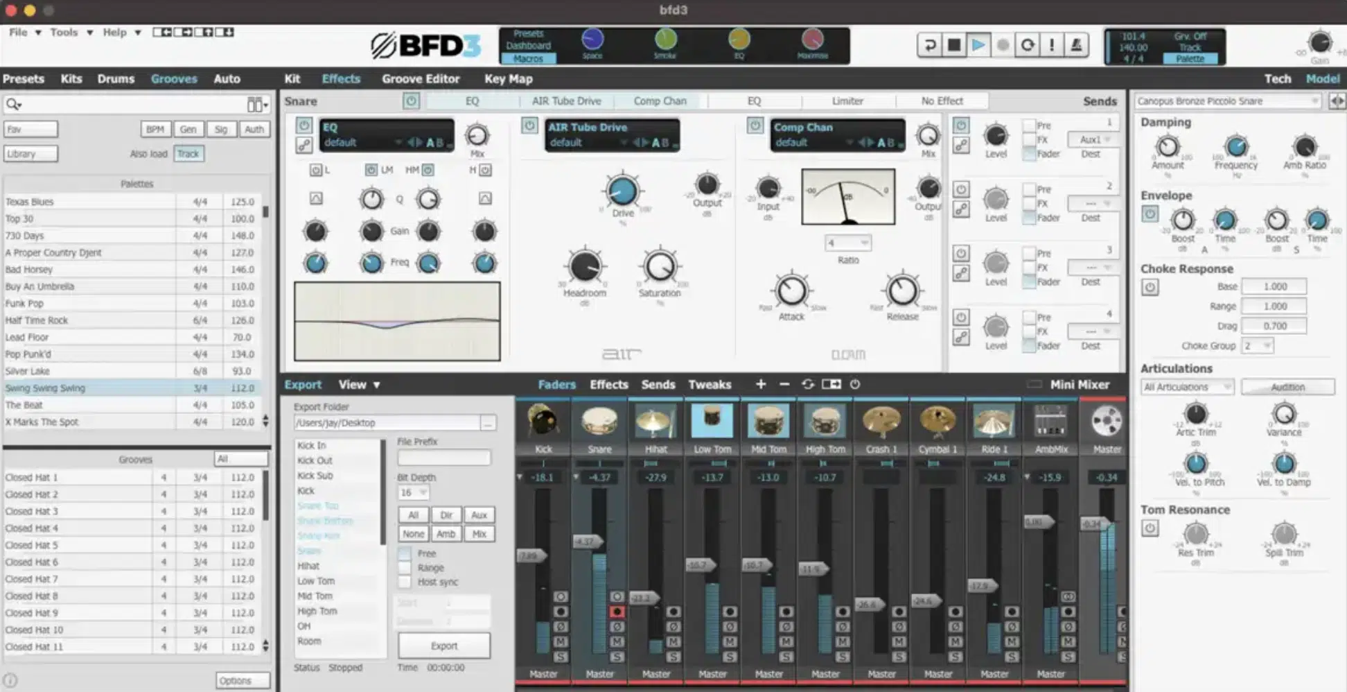Switch to the Kits tab

(x=71, y=78)
